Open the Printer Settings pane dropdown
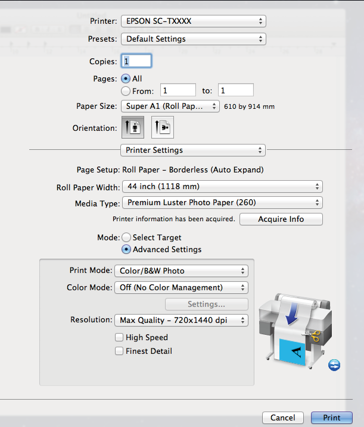 tap(193, 150)
